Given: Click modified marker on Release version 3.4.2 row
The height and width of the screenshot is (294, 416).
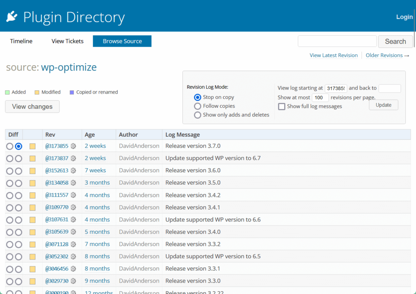Looking at the screenshot, I should click(32, 195).
